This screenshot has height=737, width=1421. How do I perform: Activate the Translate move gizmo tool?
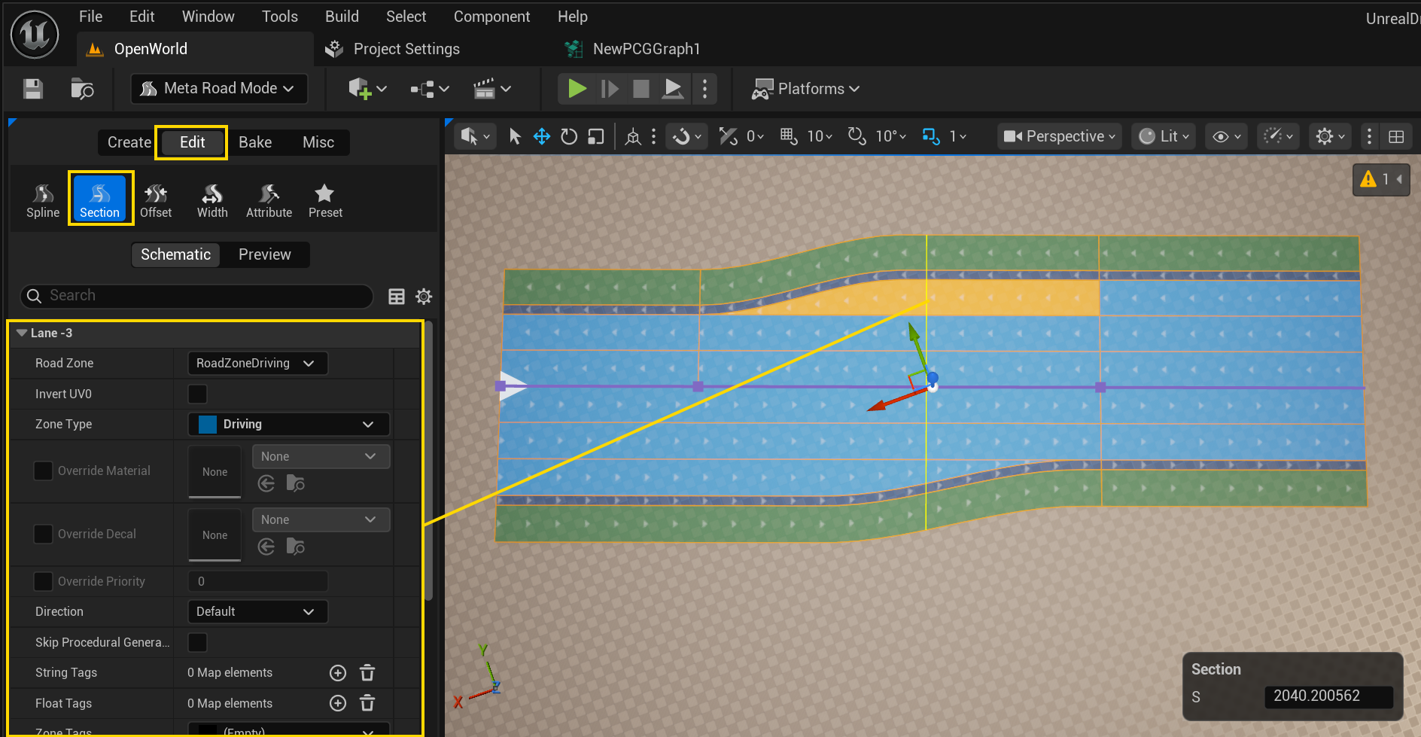[542, 136]
